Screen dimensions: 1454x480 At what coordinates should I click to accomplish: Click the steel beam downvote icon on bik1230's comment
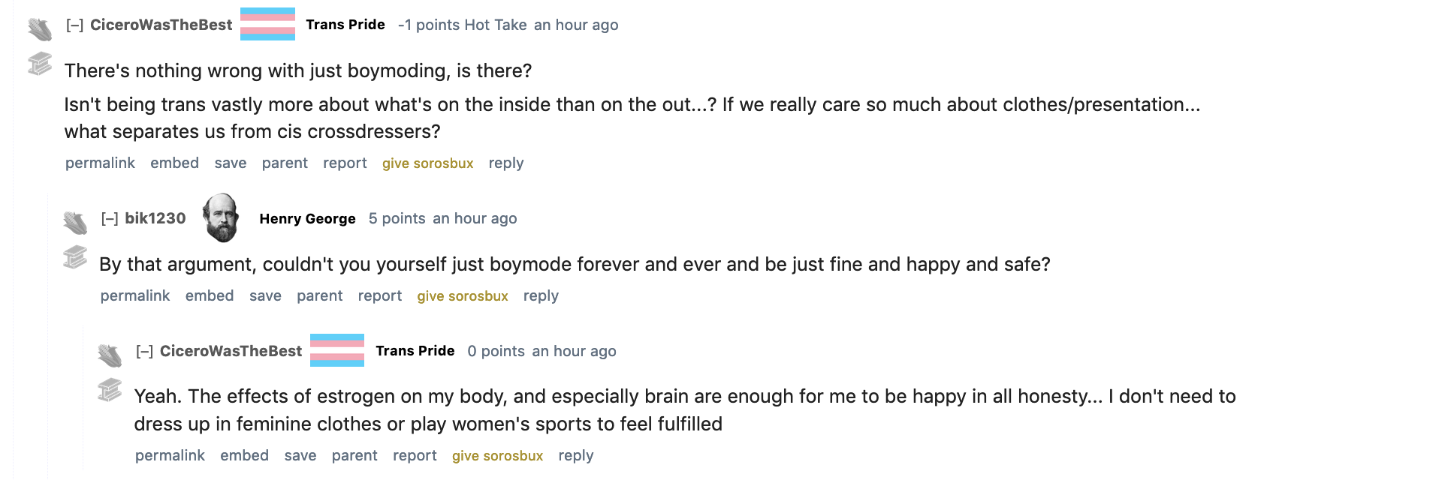pos(75,257)
